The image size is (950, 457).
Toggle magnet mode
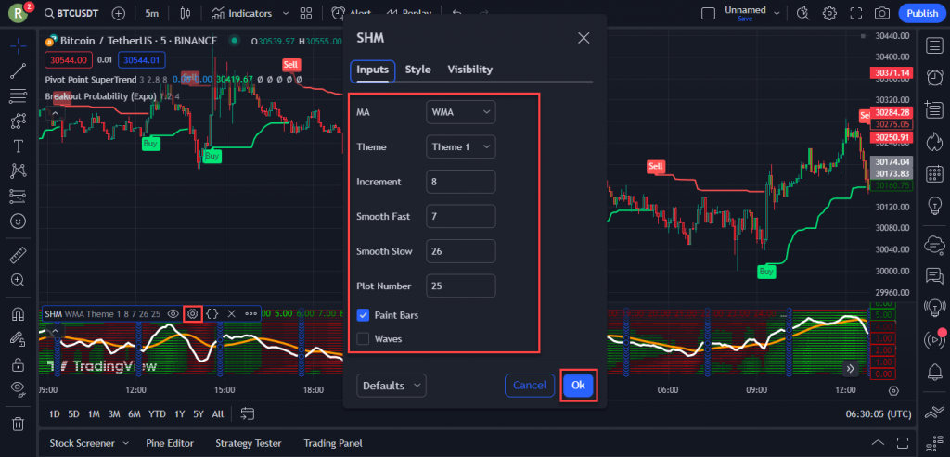[x=19, y=314]
